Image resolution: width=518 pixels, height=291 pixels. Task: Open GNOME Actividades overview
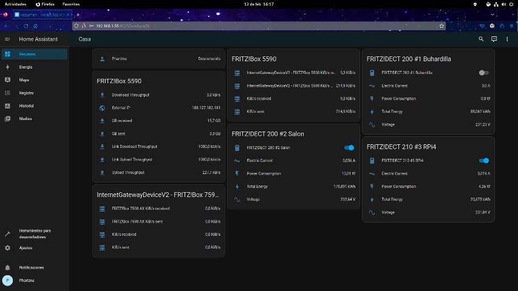tap(16, 4)
